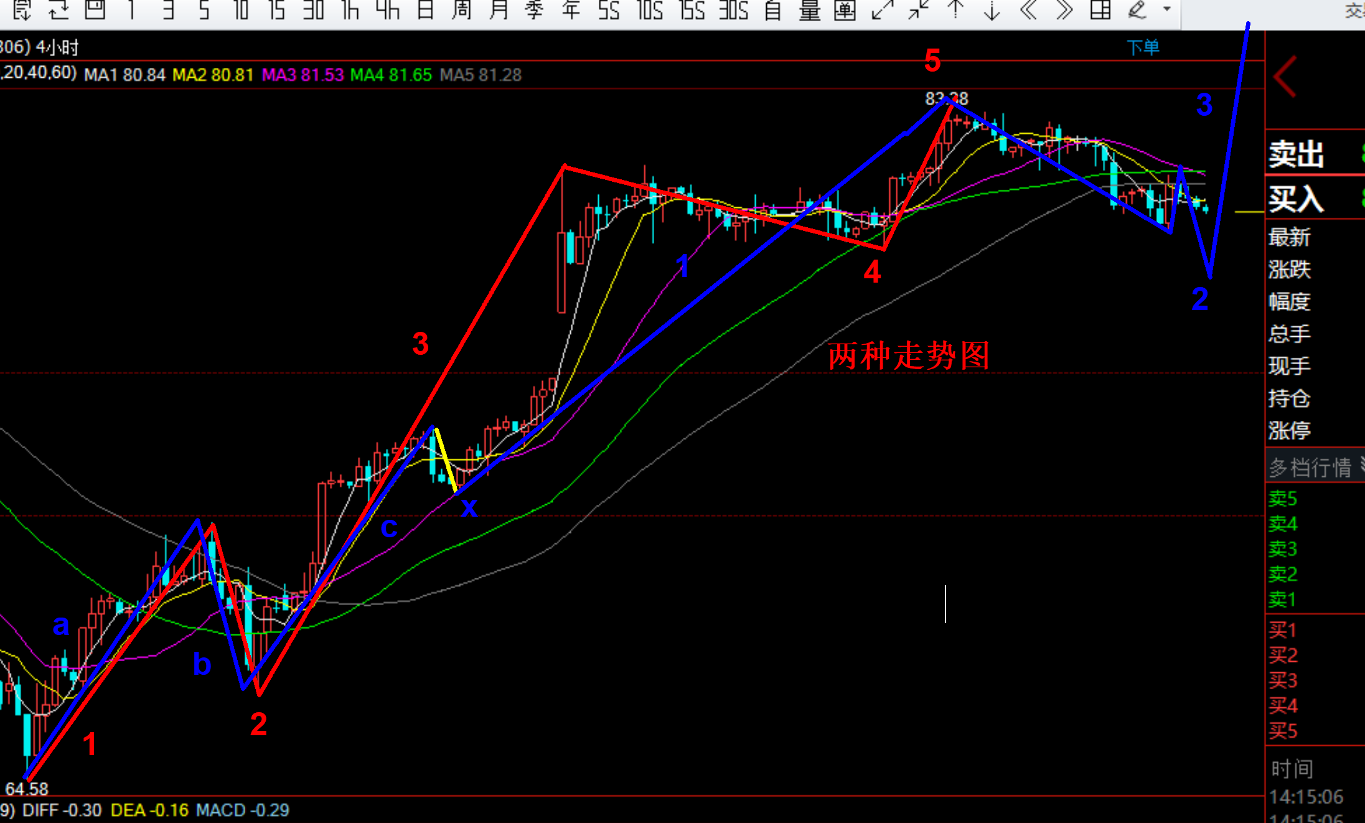
Task: Click the 买1 order book row
Action: tap(1283, 630)
